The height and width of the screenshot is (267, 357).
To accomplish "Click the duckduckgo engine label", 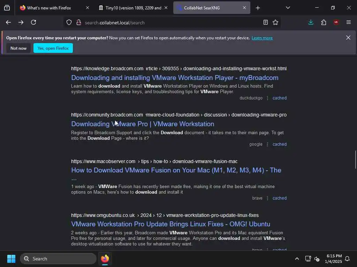I will tap(251, 98).
